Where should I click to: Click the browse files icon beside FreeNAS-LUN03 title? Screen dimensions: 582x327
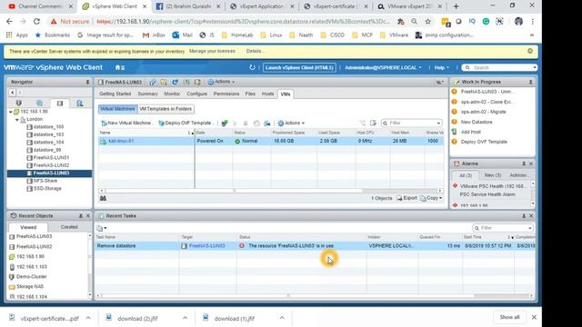(164, 82)
